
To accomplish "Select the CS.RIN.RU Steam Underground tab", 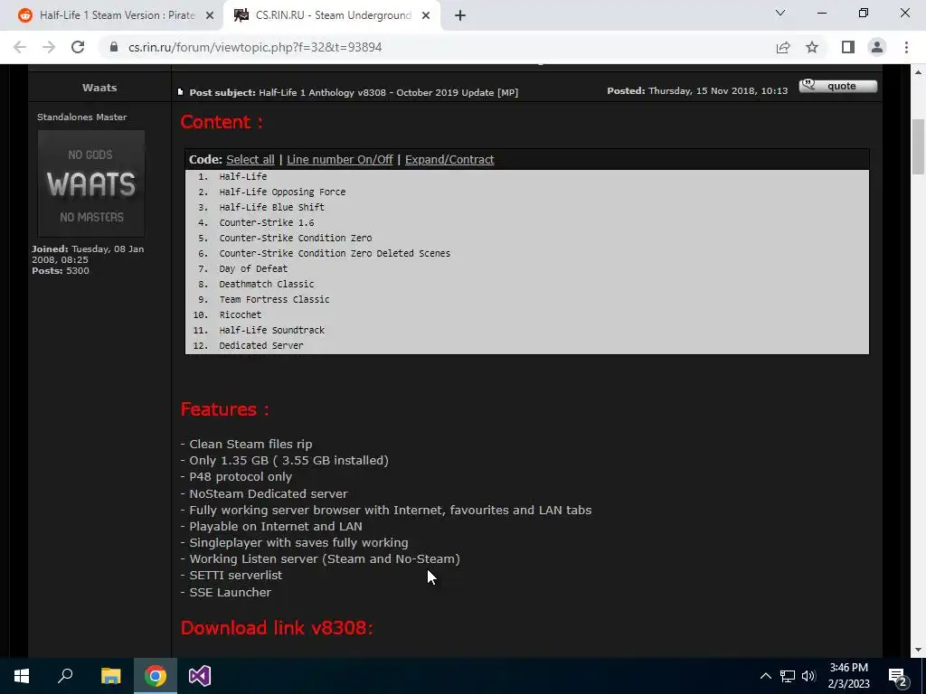I will click(332, 15).
